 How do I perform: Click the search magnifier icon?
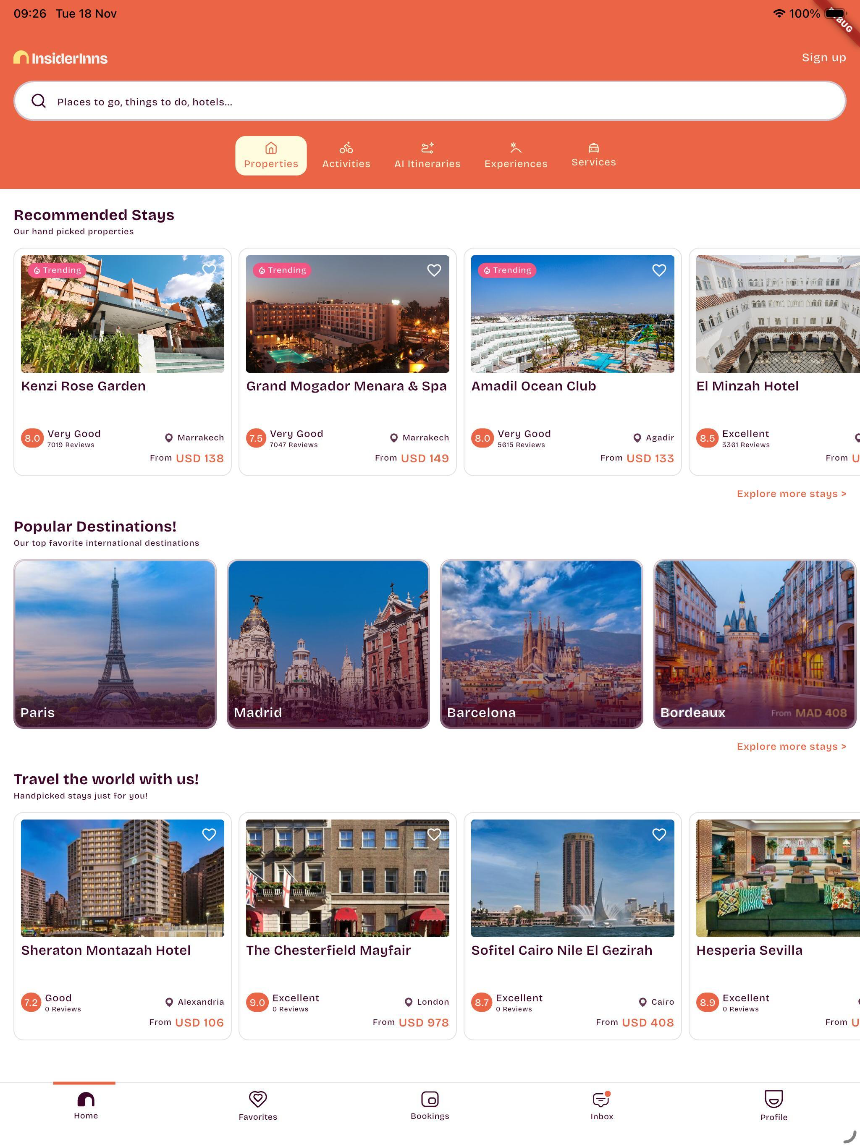coord(39,101)
